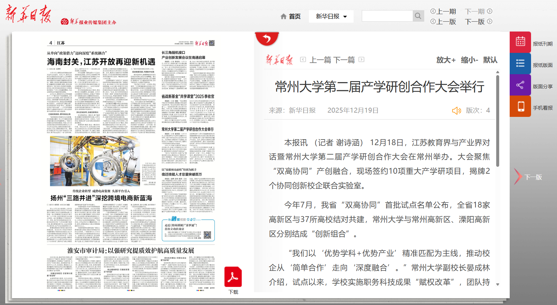This screenshot has height=305, width=557.
Task: Click the red back arrow icon
Action: point(267,39)
